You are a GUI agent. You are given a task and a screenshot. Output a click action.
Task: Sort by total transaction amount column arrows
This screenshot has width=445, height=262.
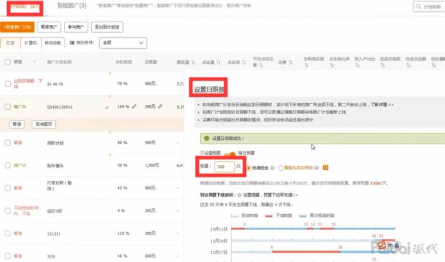click(x=408, y=65)
